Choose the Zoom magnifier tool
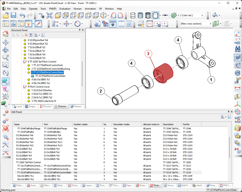The height and width of the screenshot is (192, 242). point(5,58)
